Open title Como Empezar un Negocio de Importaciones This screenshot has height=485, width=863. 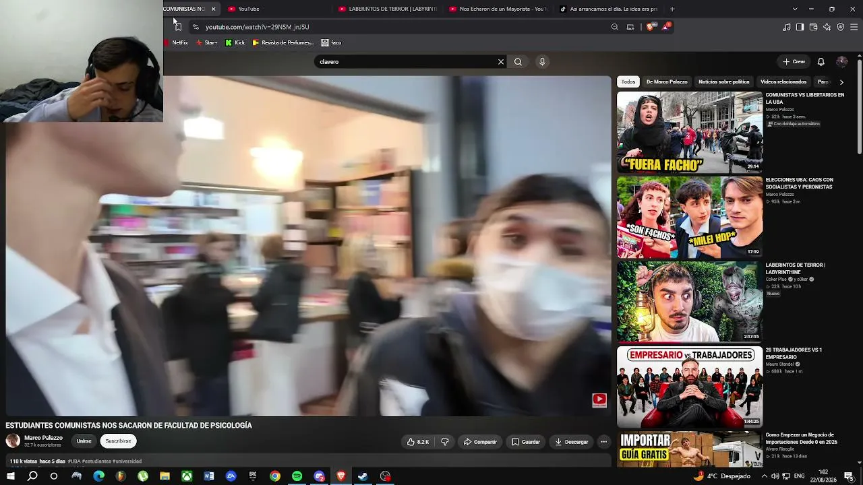click(801, 439)
